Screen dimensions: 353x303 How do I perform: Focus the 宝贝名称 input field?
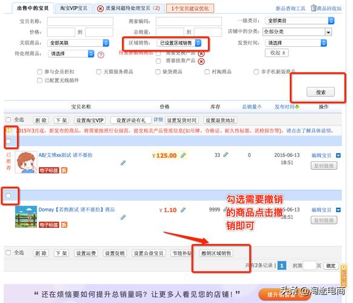pos(80,21)
